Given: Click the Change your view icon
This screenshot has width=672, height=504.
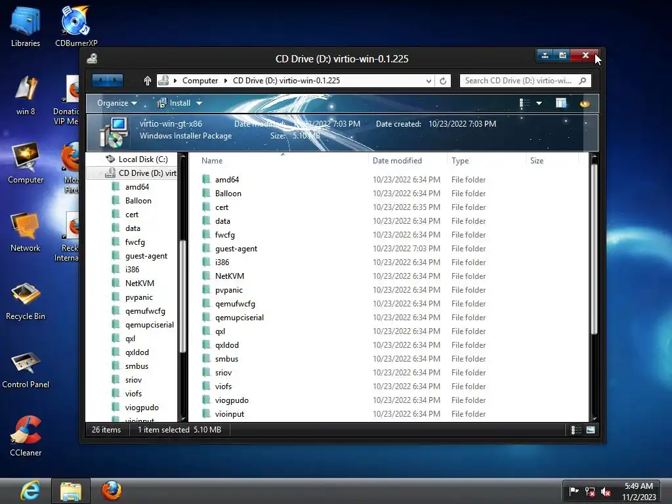Looking at the screenshot, I should (x=524, y=103).
